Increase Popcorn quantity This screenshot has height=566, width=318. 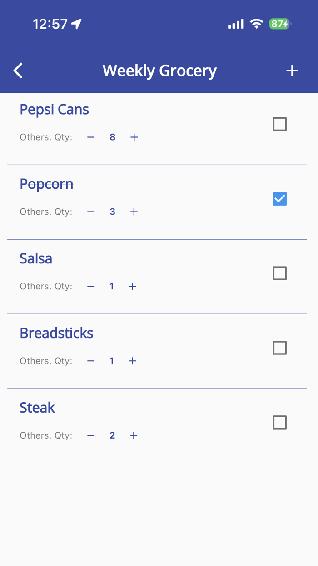(134, 212)
